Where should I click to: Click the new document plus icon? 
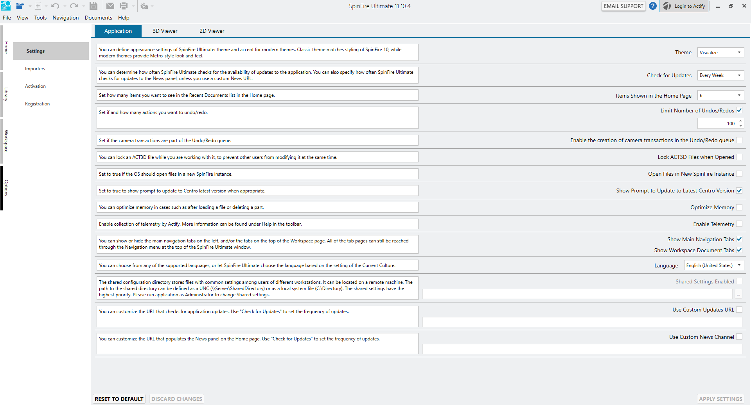38,6
